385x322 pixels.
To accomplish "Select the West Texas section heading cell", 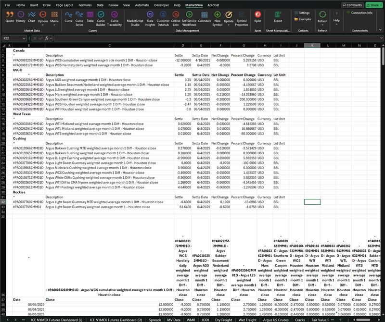I will [x=28, y=114].
